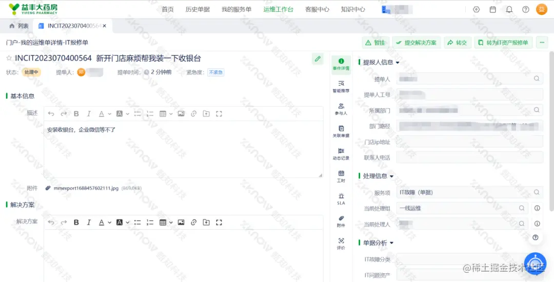This screenshot has height=282, width=554.
Task: Open the 工时 side panel
Action: pos(341,176)
